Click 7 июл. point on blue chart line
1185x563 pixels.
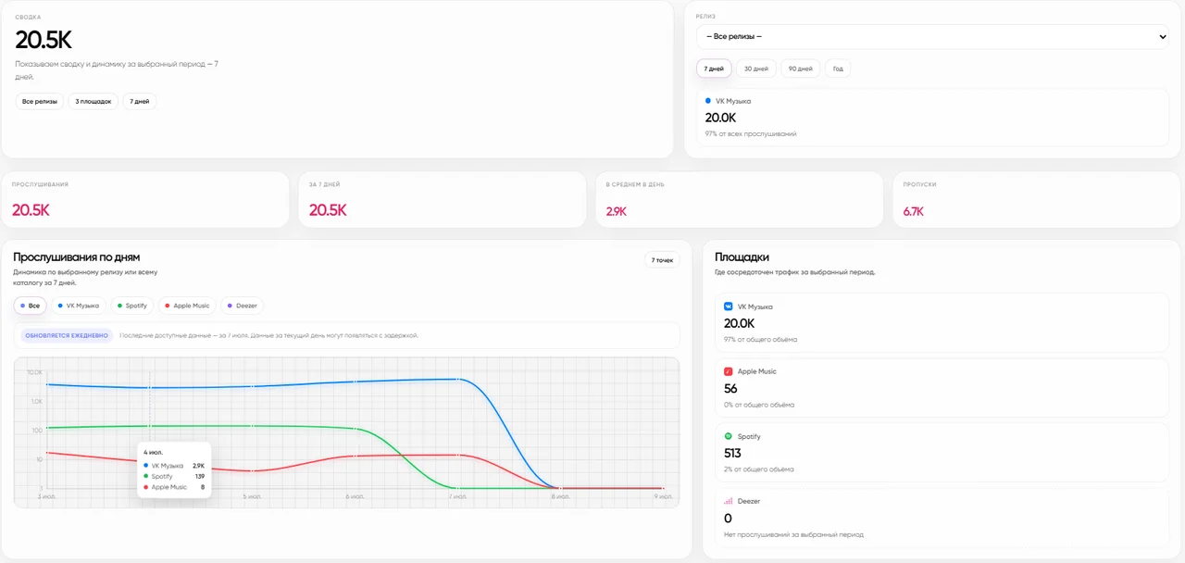tap(457, 379)
